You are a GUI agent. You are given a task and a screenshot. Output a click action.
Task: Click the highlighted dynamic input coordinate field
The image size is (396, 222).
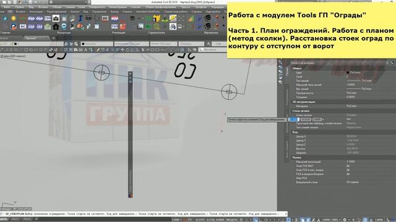[x=294, y=120]
